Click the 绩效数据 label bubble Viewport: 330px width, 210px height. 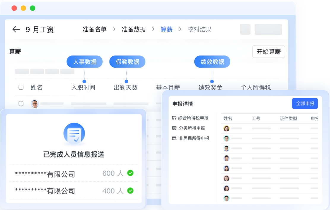(x=212, y=62)
